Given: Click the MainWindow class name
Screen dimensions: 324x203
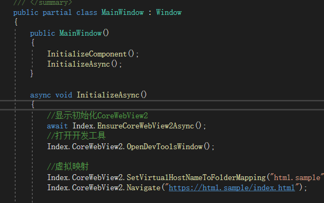Looking at the screenshot, I should pyautogui.click(x=122, y=12).
